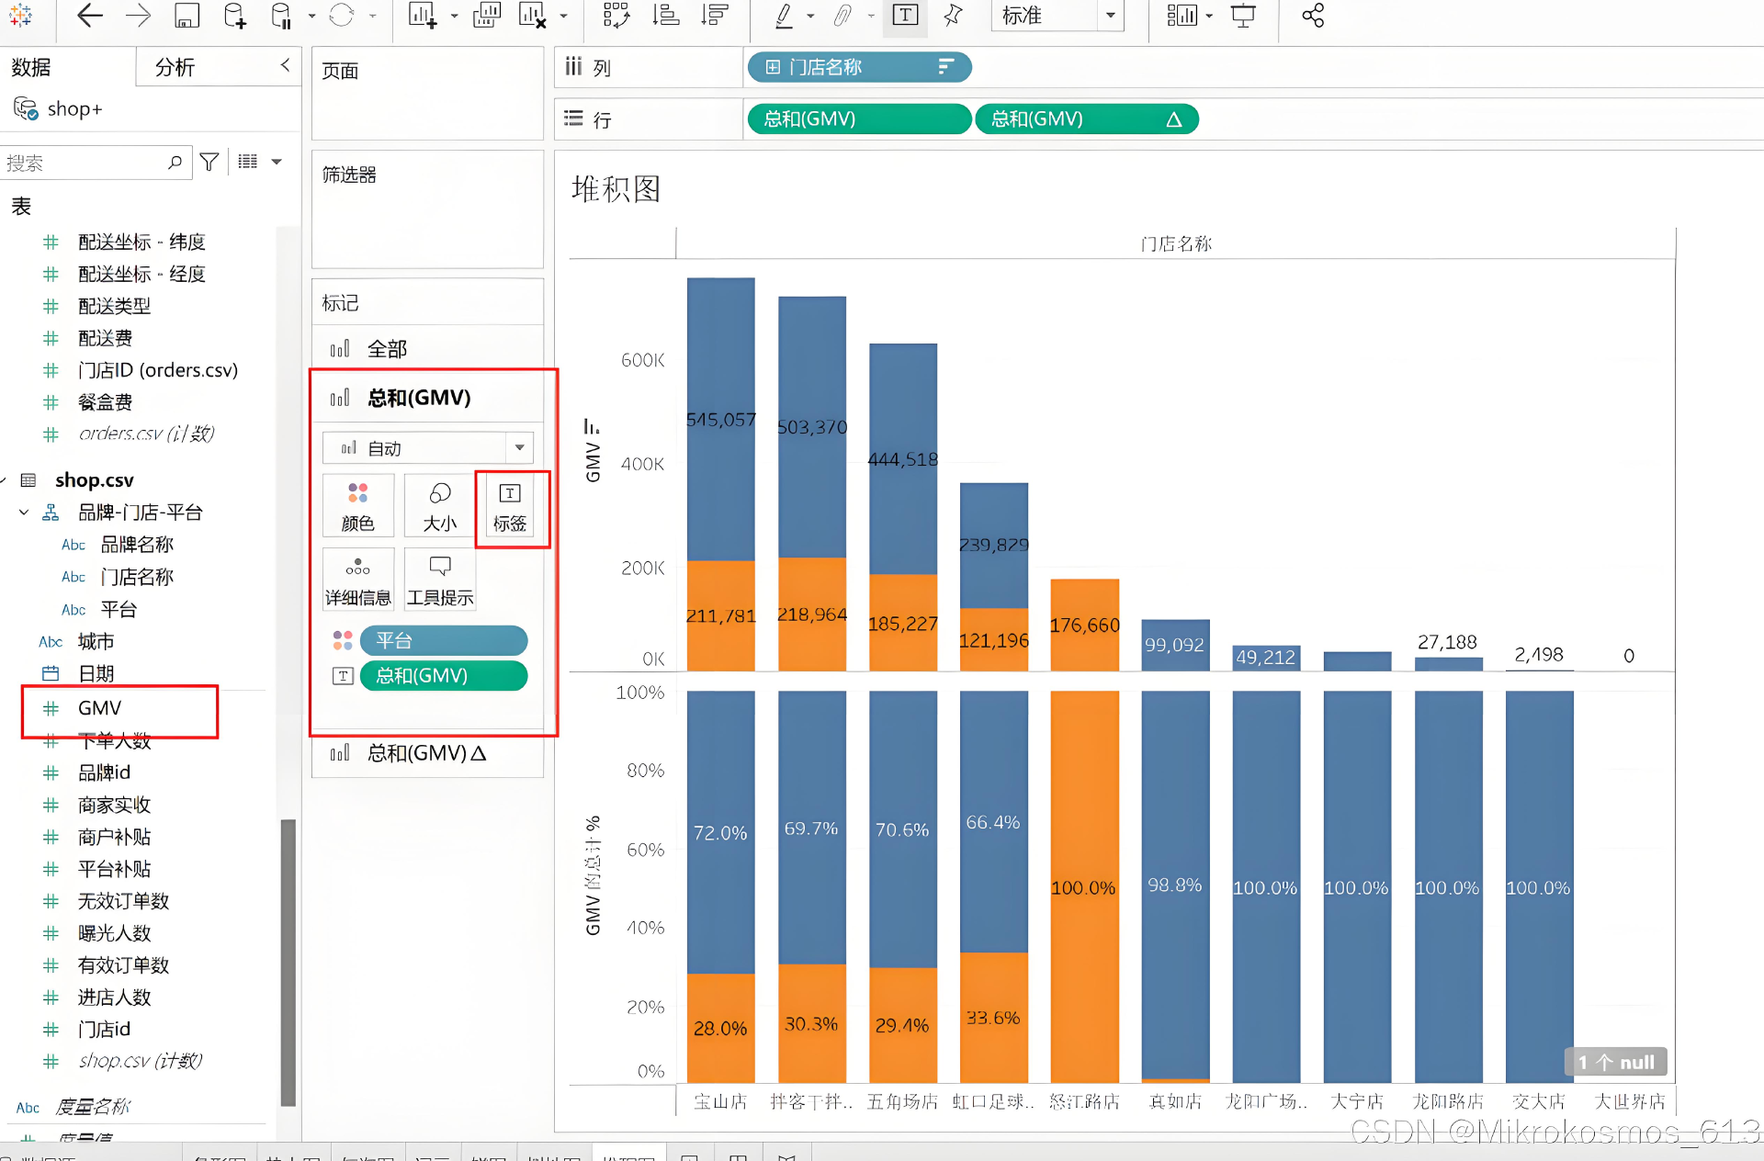Switch to the 分析 tab
Screen dimensions: 1764x1161
pos(175,67)
